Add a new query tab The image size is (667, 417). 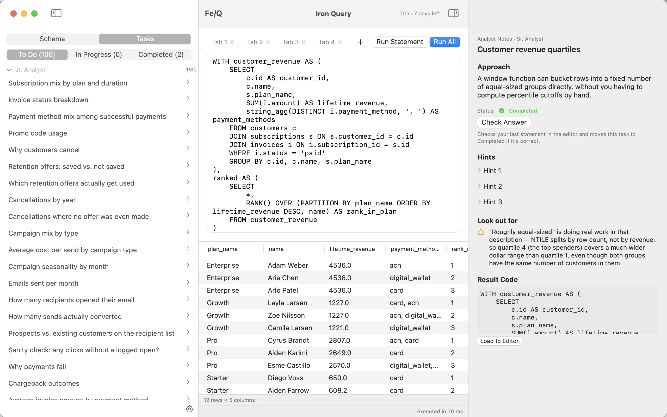(360, 42)
